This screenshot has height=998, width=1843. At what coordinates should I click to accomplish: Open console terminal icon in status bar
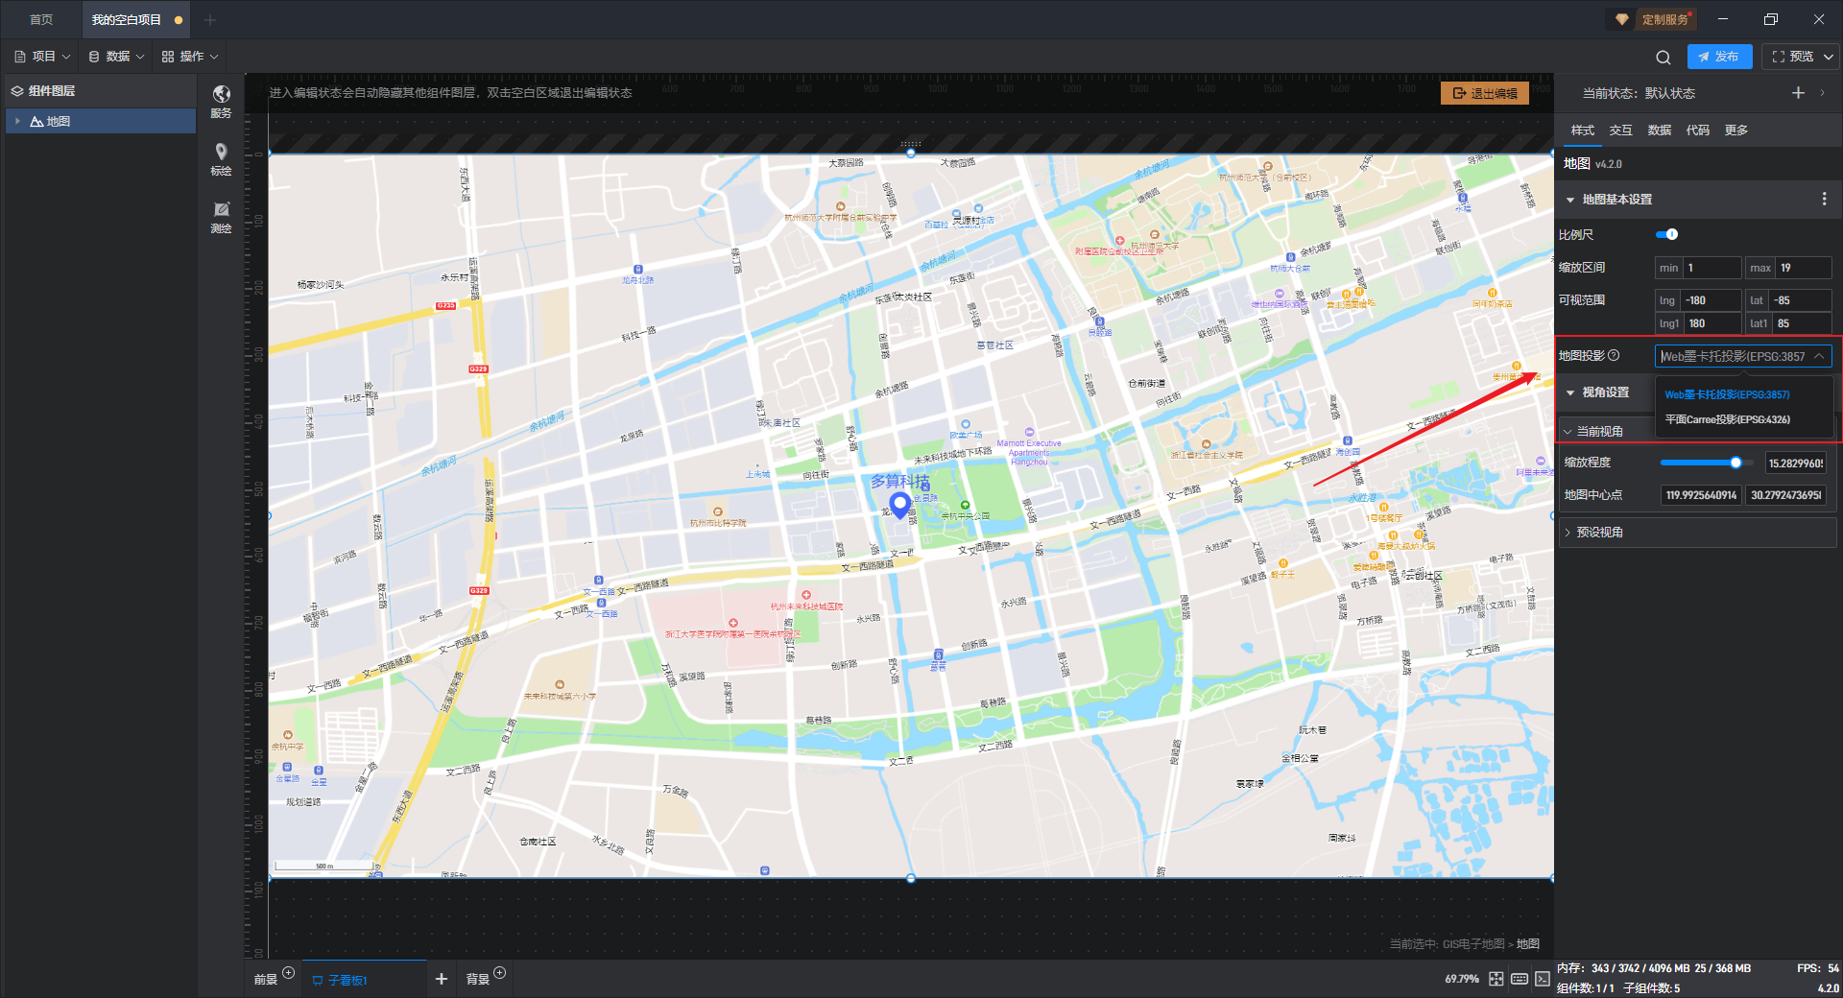tap(1542, 979)
